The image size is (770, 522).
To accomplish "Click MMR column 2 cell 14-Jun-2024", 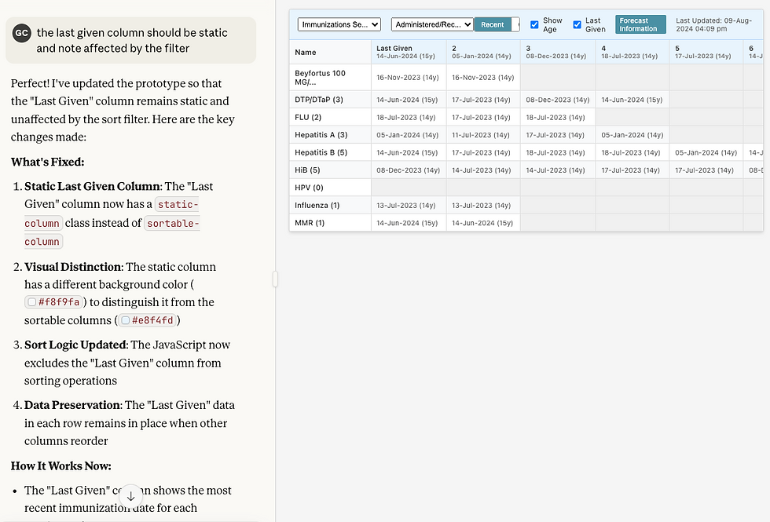I will tap(483, 223).
